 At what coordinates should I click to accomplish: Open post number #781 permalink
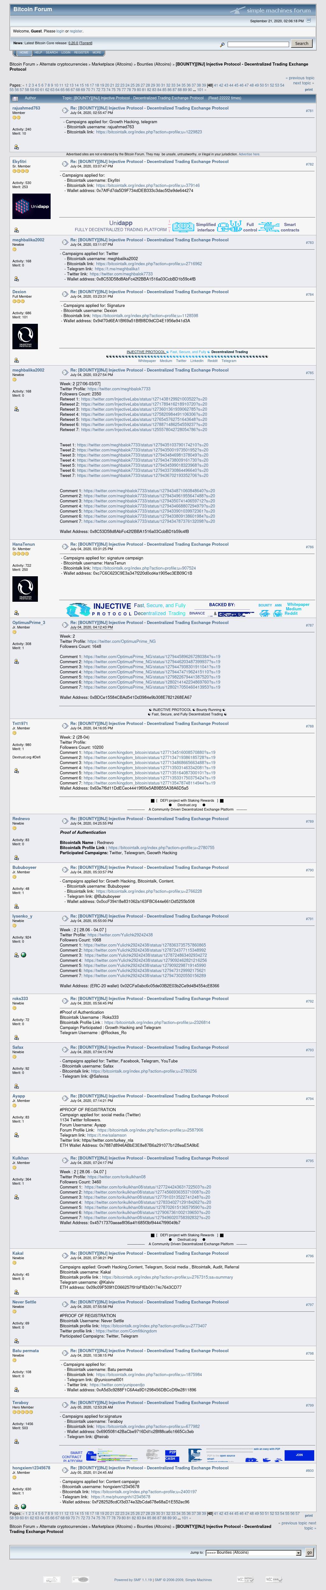[309, 111]
